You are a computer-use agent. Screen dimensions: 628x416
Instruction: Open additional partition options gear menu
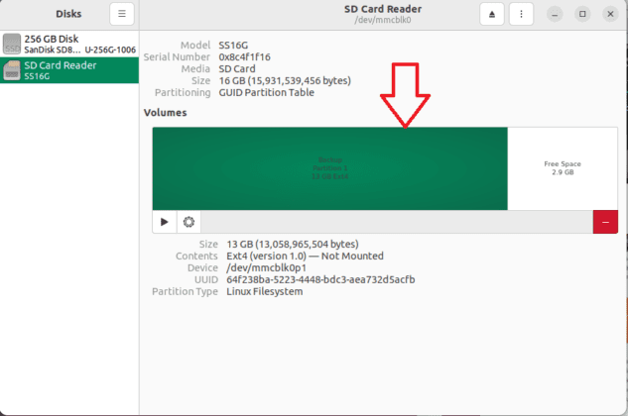[x=188, y=223]
